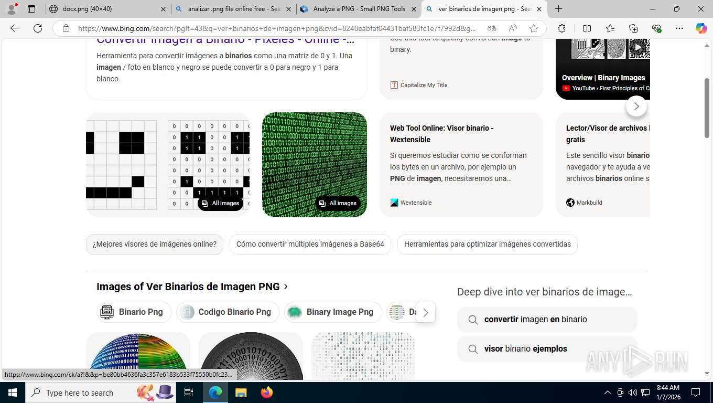Open the Collections icon
Screen dimensions: 713x403
pyautogui.click(x=633, y=28)
